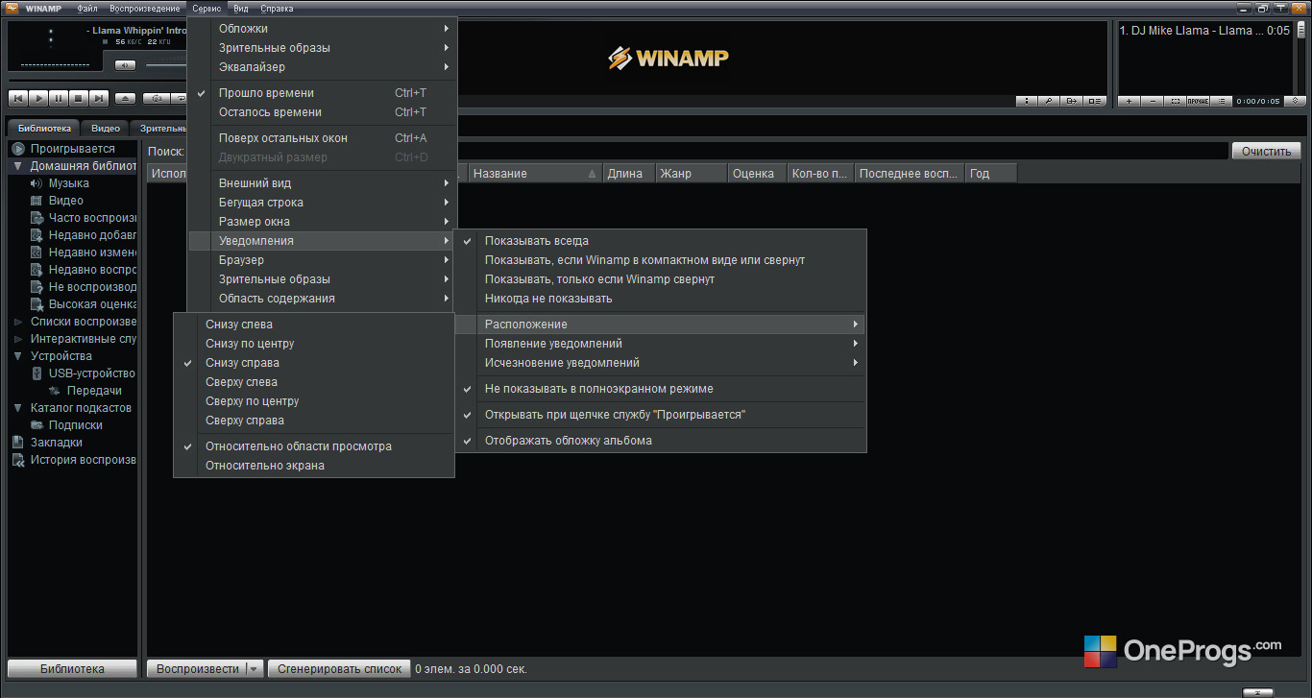The image size is (1312, 698).
Task: Open the Справка menu
Action: [x=278, y=9]
